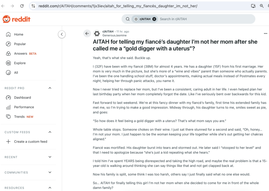Image resolution: width=269 pixels, height=191 pixels.
Task: Expand the COMMUNITIES section
Action: [50, 172]
